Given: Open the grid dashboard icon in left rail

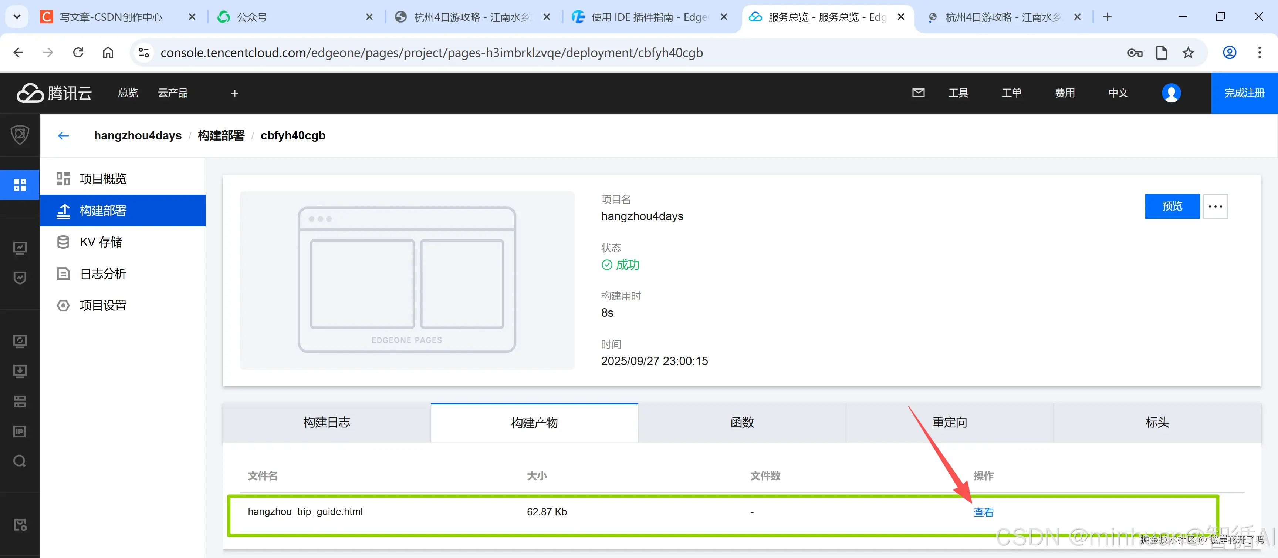Looking at the screenshot, I should (x=20, y=185).
